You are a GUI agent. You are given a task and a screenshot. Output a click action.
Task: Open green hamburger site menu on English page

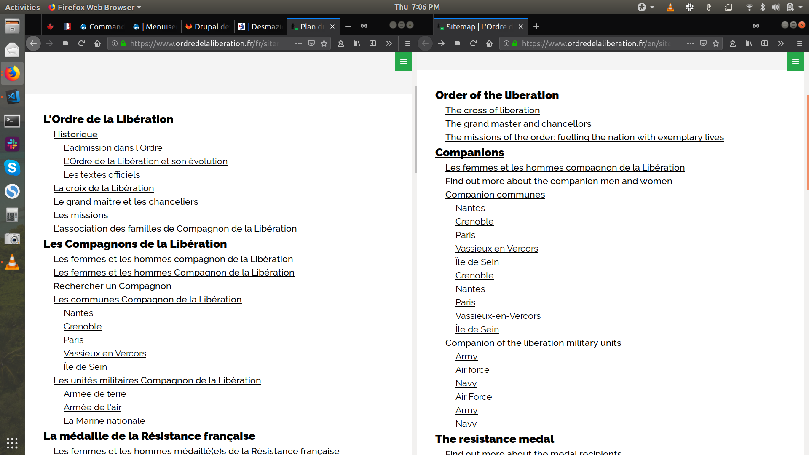[x=796, y=62]
